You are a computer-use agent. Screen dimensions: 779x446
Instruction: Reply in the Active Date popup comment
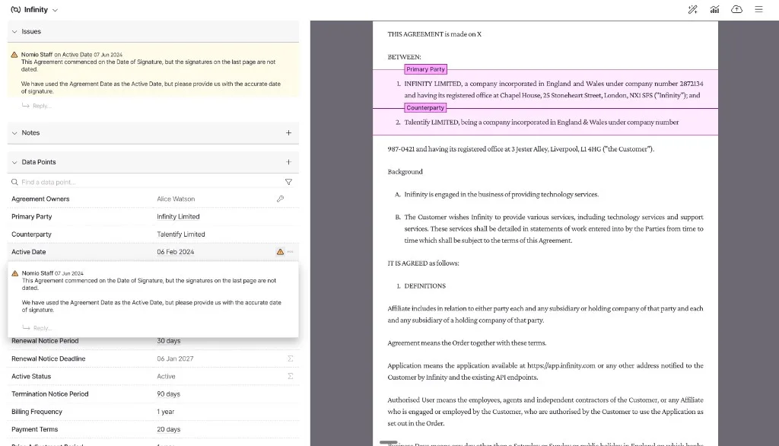coord(37,328)
